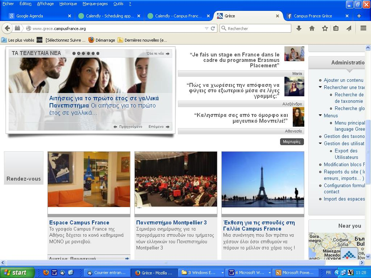Image resolution: width=371 pixels, height=278 pixels.
Task: Close the Google Agenda tab
Action: tap(69, 16)
